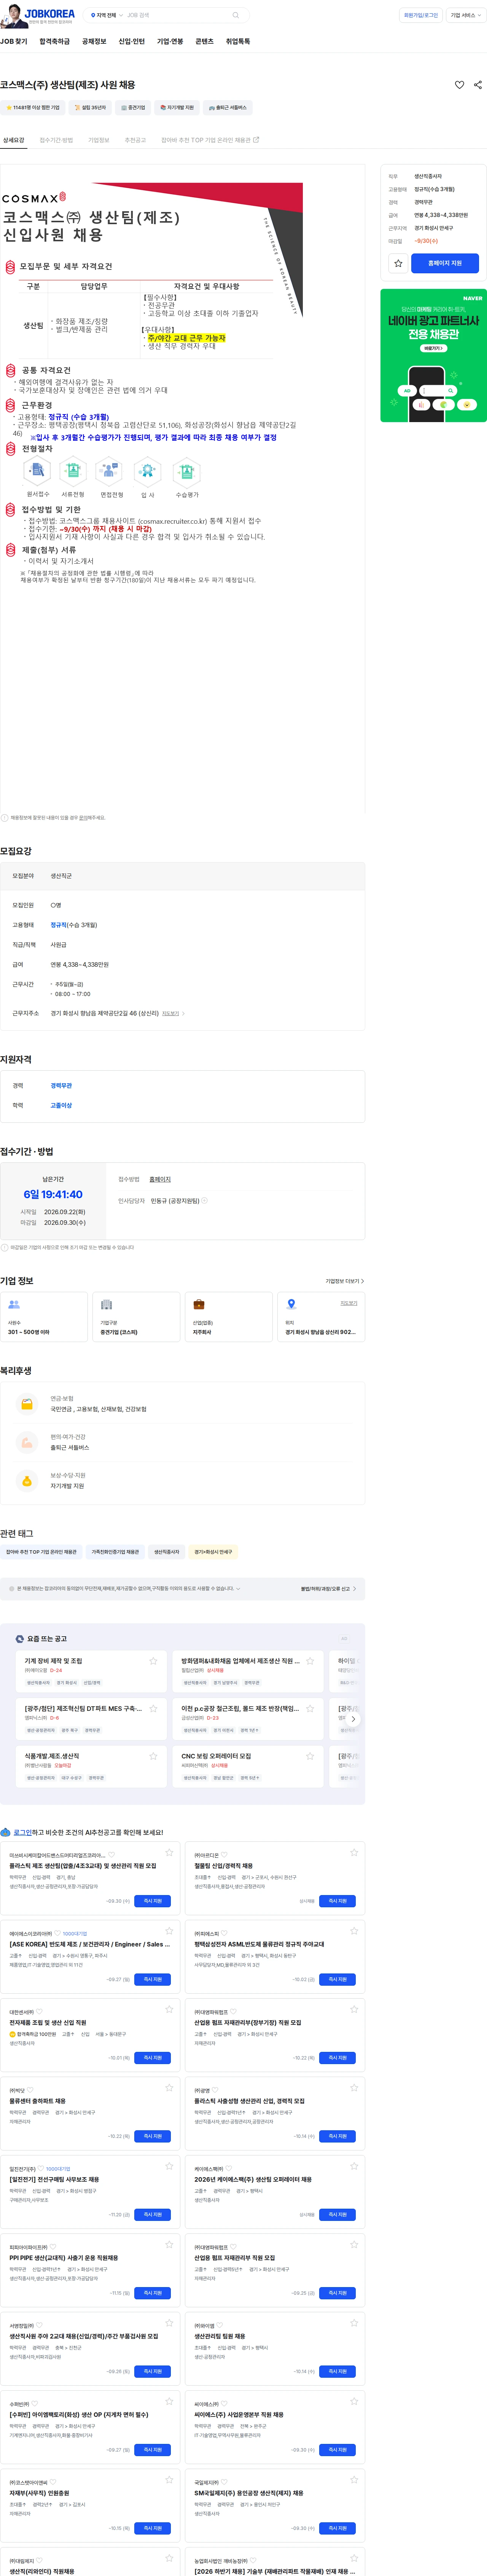
Task: Click the 원서접수 step icon
Action: point(37,471)
